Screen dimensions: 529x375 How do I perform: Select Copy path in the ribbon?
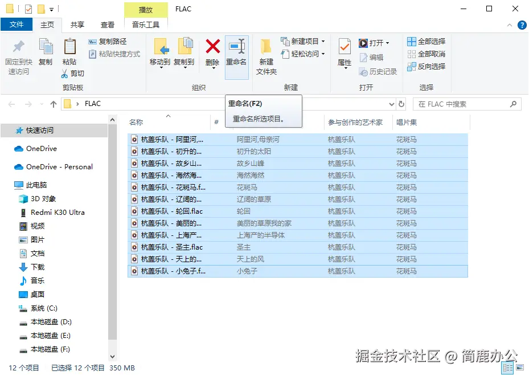pos(108,42)
